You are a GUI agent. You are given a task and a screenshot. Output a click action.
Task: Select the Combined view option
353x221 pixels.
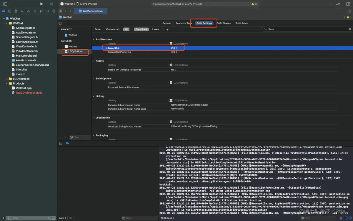pyautogui.click(x=141, y=29)
